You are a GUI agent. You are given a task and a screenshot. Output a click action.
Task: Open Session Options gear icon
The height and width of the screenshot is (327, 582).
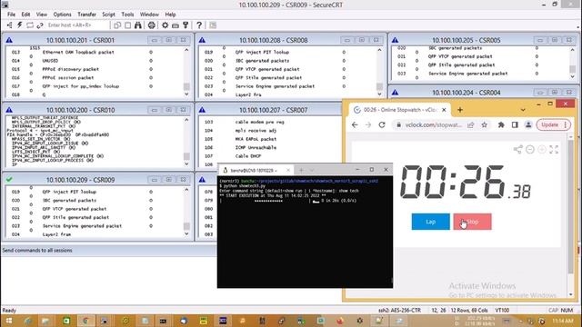[165, 25]
